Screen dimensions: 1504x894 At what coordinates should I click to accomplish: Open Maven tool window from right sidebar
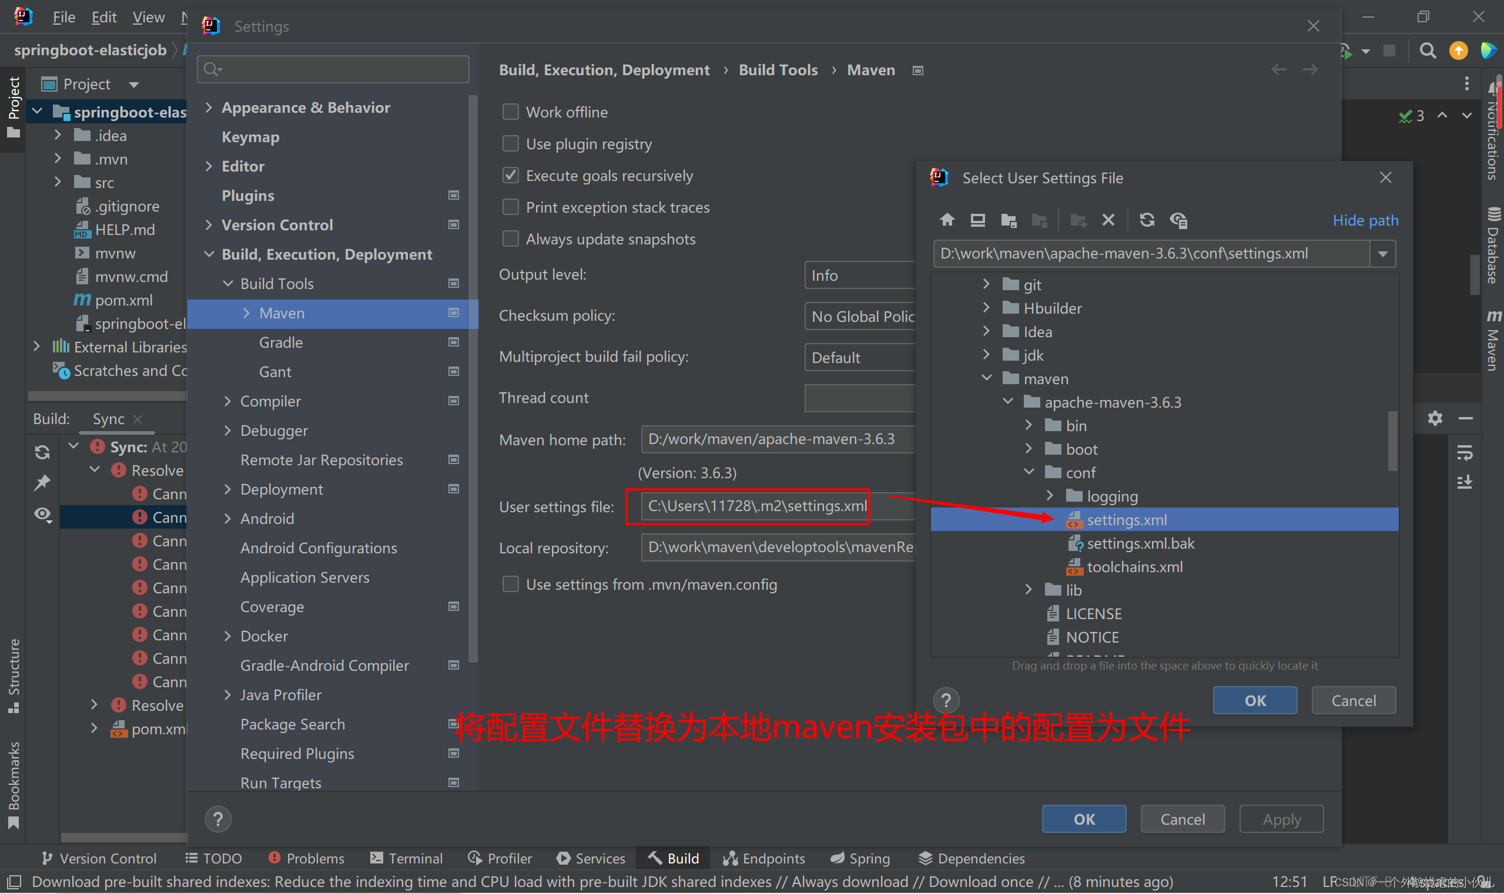pos(1493,340)
